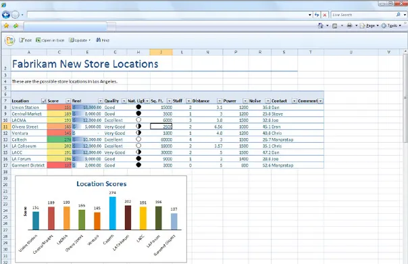This screenshot has height=264, width=408.
Task: Select the highlighted column header J
Action: tap(161, 52)
